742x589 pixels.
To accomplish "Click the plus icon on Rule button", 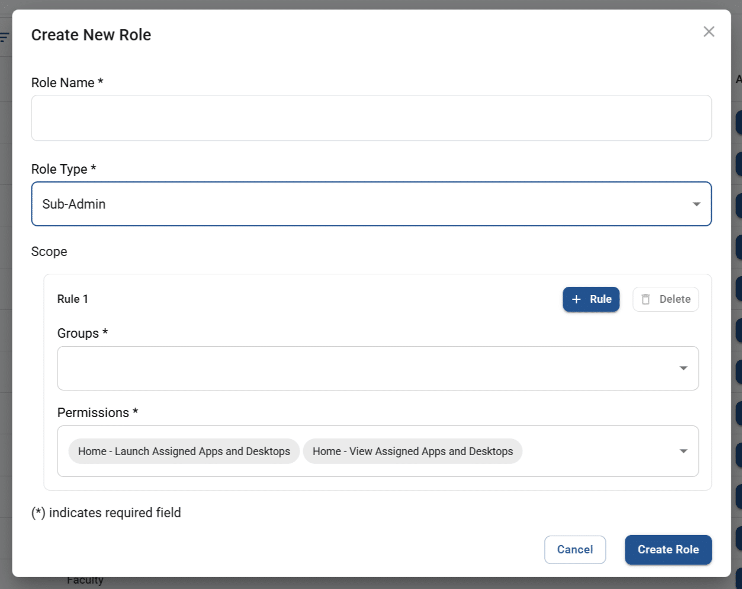I will pos(576,299).
